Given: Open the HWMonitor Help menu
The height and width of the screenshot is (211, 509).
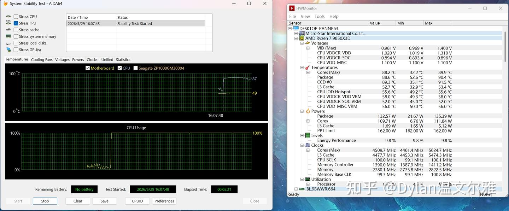Looking at the screenshot, I should 334,16.
